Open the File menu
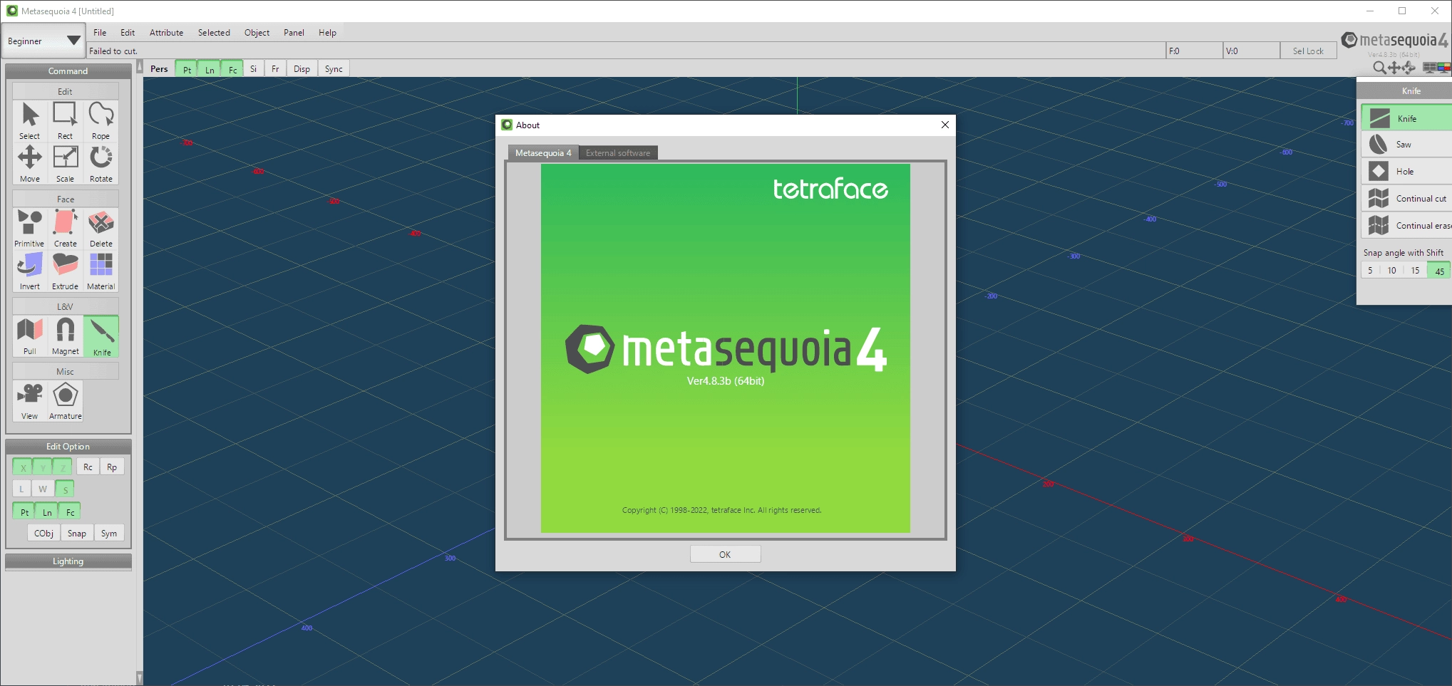This screenshot has width=1452, height=686. [x=100, y=33]
